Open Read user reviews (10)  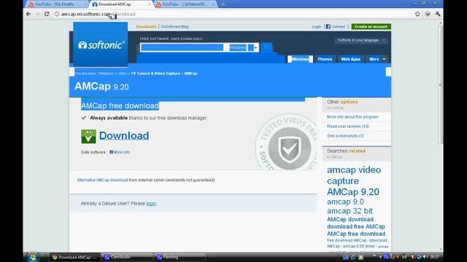tap(348, 126)
